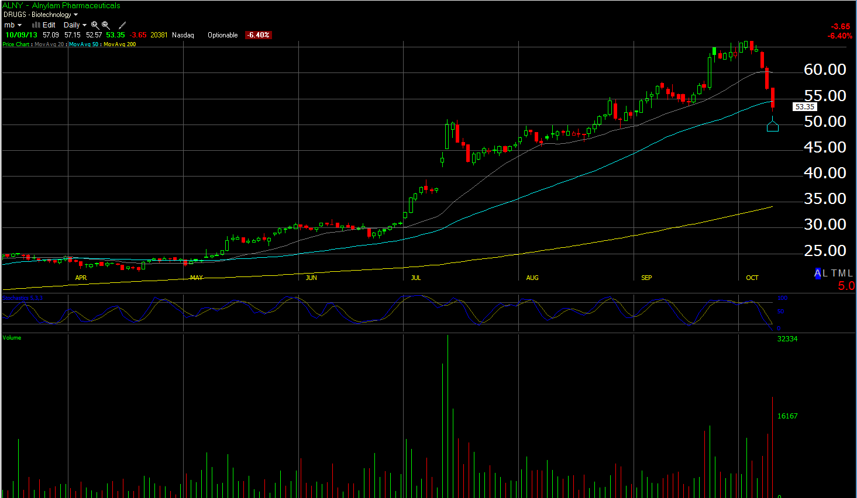
Task: Toggle the L scale option next to A
Action: click(x=825, y=273)
